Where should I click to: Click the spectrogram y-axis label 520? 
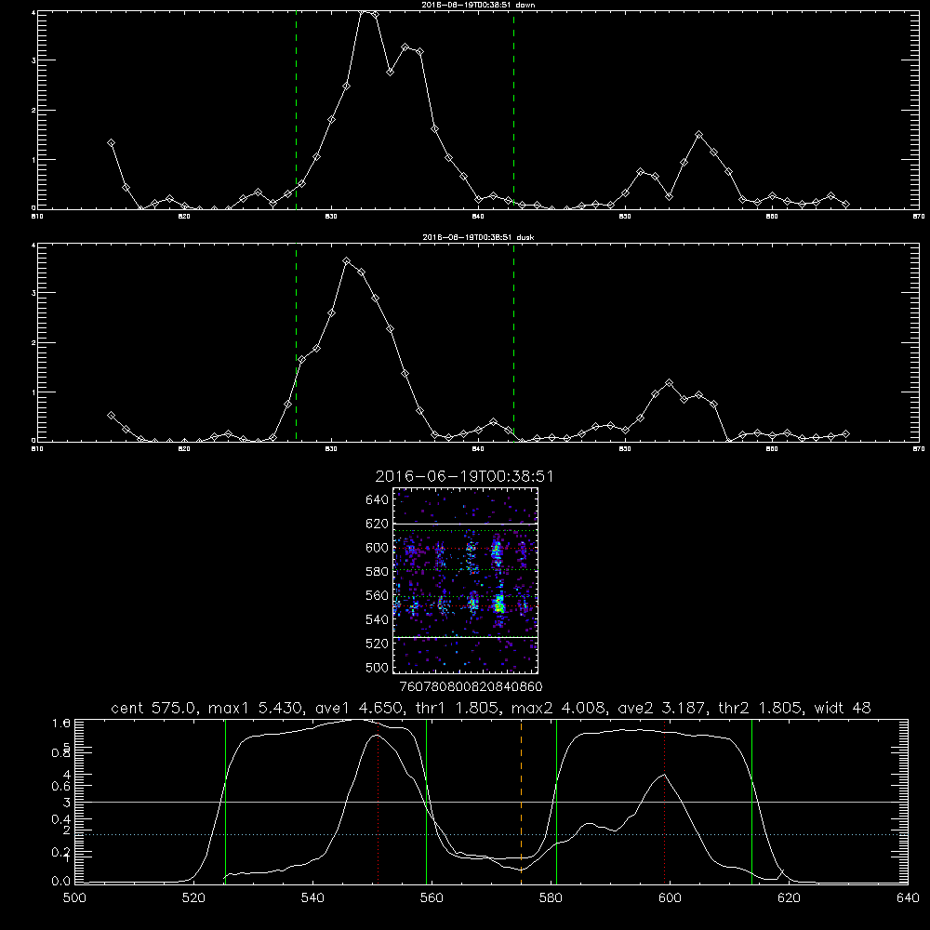click(x=378, y=644)
